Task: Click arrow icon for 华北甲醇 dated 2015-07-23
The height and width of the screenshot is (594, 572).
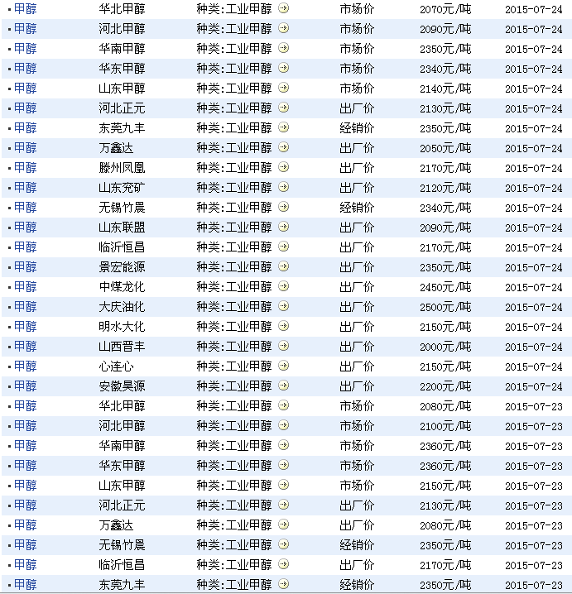Action: point(284,405)
